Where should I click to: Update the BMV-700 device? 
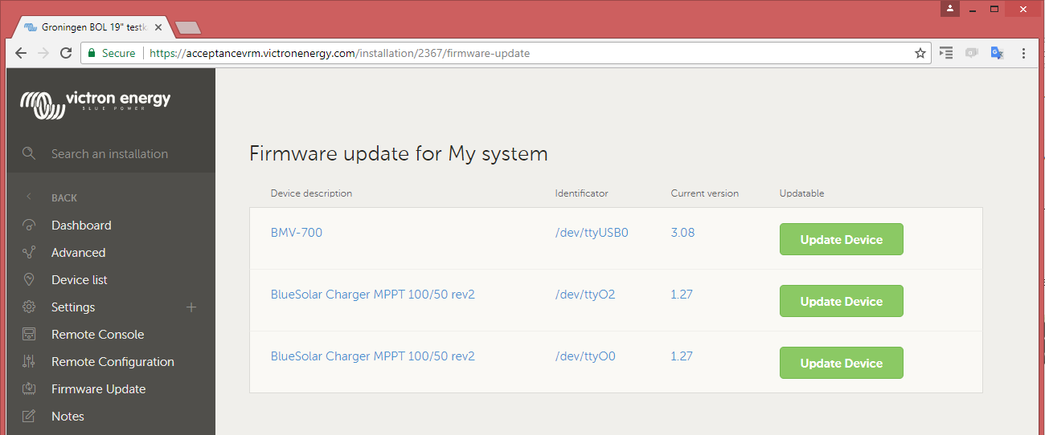click(841, 239)
